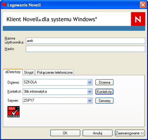This screenshot has width=148, height=140.
Task: Focus the Nazwa użytkownika field
Action: (x=86, y=41)
